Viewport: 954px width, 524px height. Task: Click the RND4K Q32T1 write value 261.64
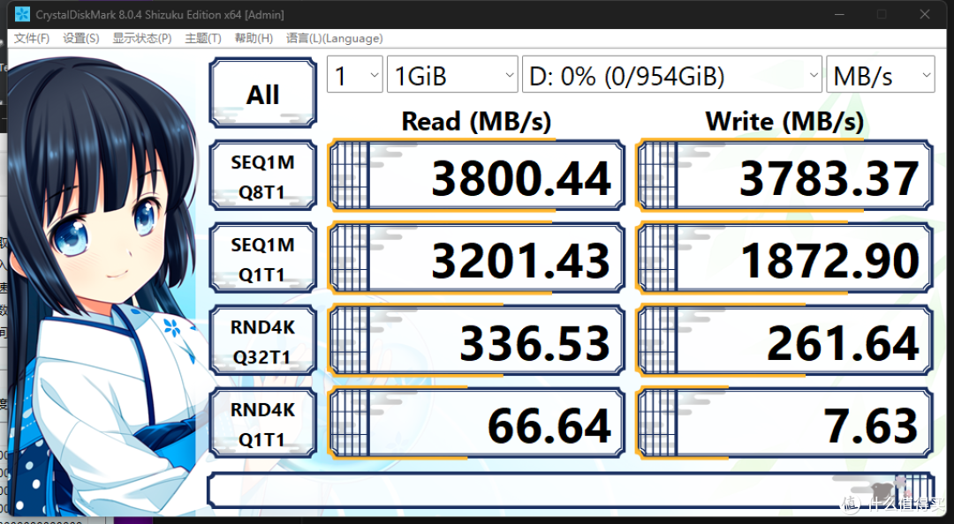click(x=785, y=341)
